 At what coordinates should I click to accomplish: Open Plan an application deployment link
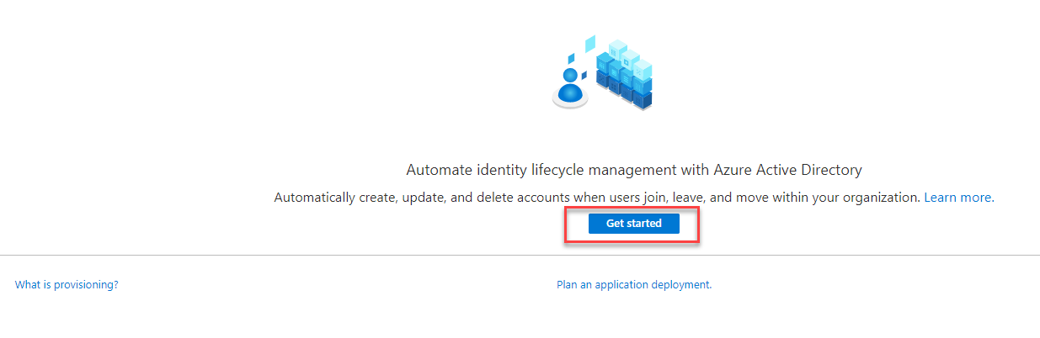pyautogui.click(x=634, y=285)
